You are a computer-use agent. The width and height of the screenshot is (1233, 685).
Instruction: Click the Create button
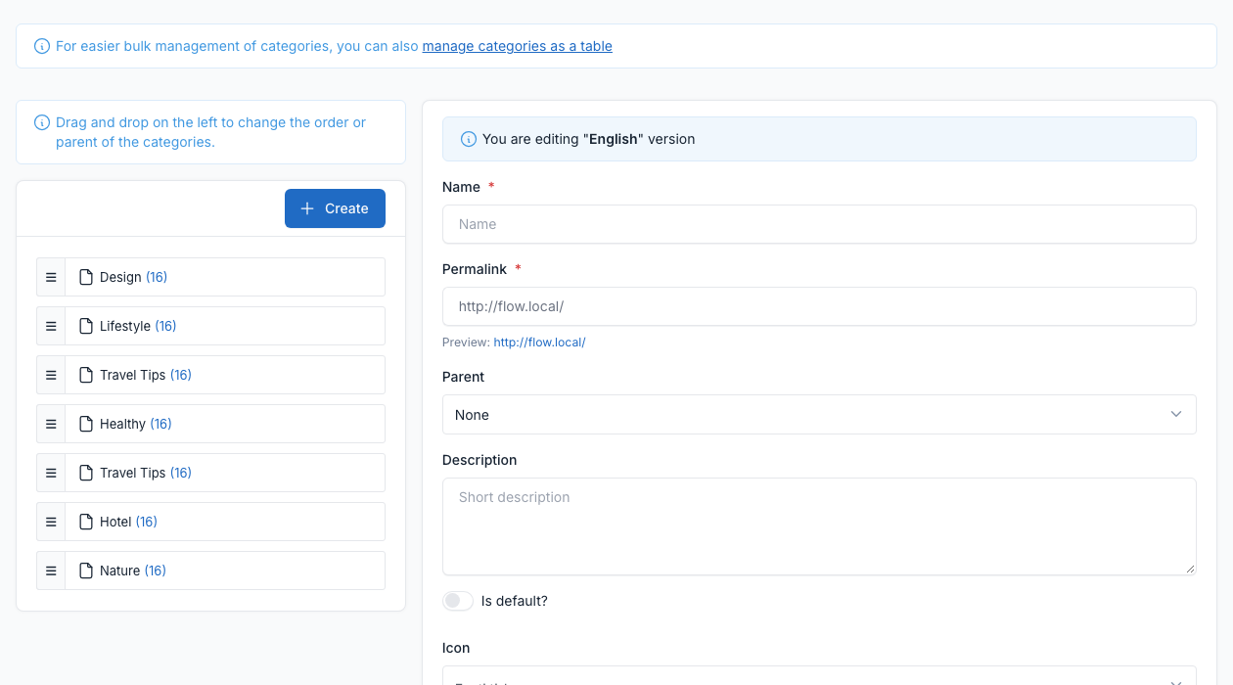335,208
